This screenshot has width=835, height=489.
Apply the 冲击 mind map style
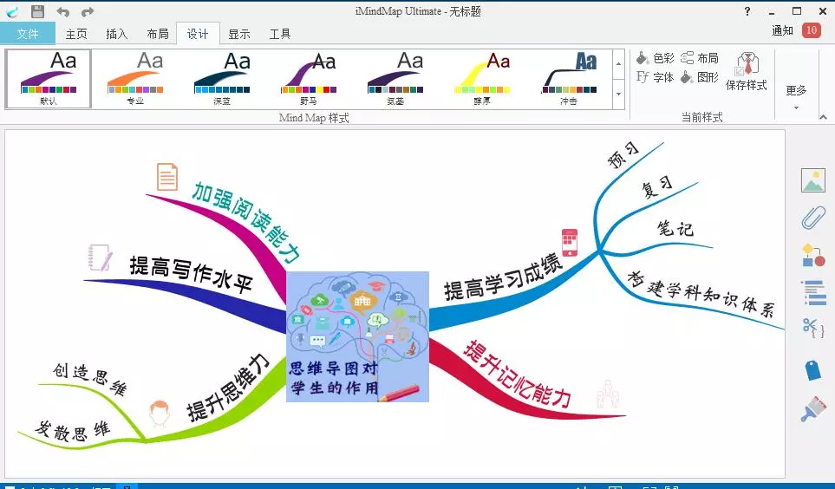click(x=570, y=79)
